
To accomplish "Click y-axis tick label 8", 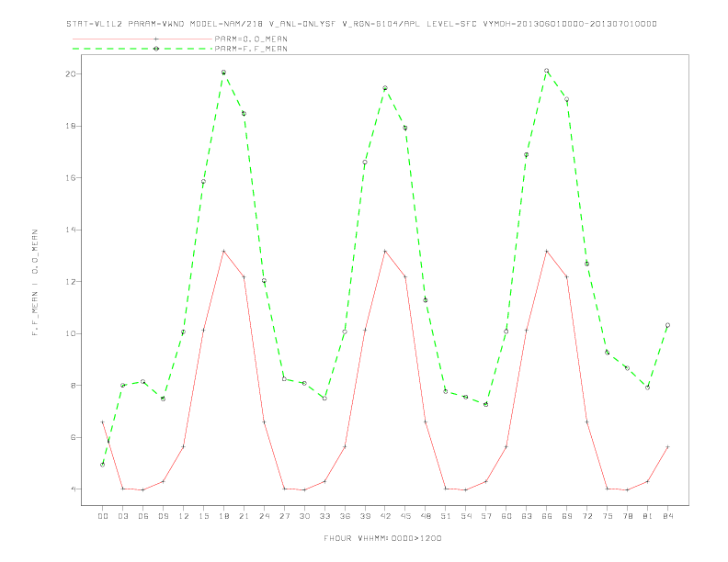I will (x=74, y=386).
